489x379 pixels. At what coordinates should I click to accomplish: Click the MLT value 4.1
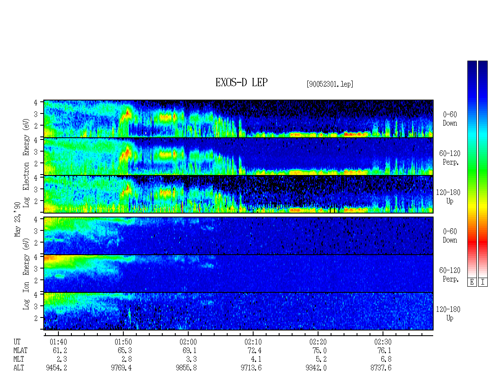(256, 360)
